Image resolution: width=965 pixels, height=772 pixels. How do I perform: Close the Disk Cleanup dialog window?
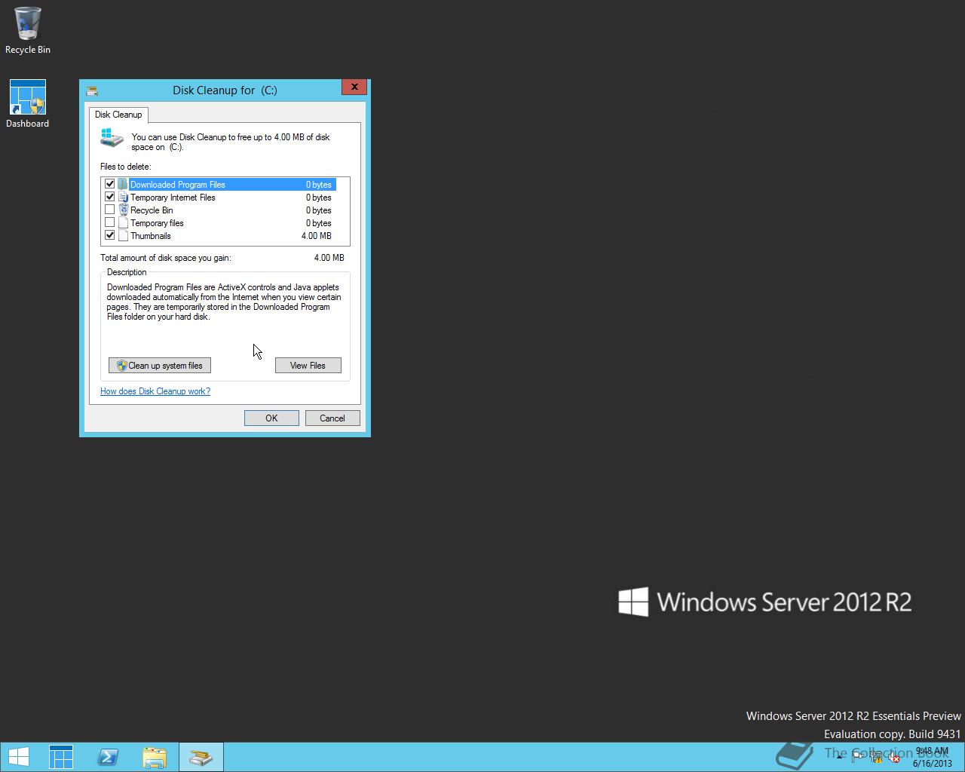pyautogui.click(x=354, y=87)
